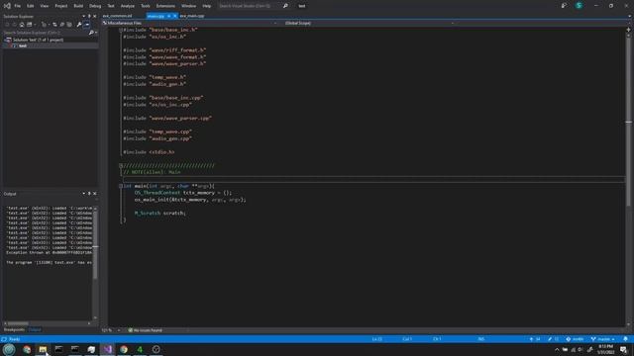Toggle auto-hide pin on Solution Explorer
Viewport: 634px width, 356px height.
pos(89,16)
